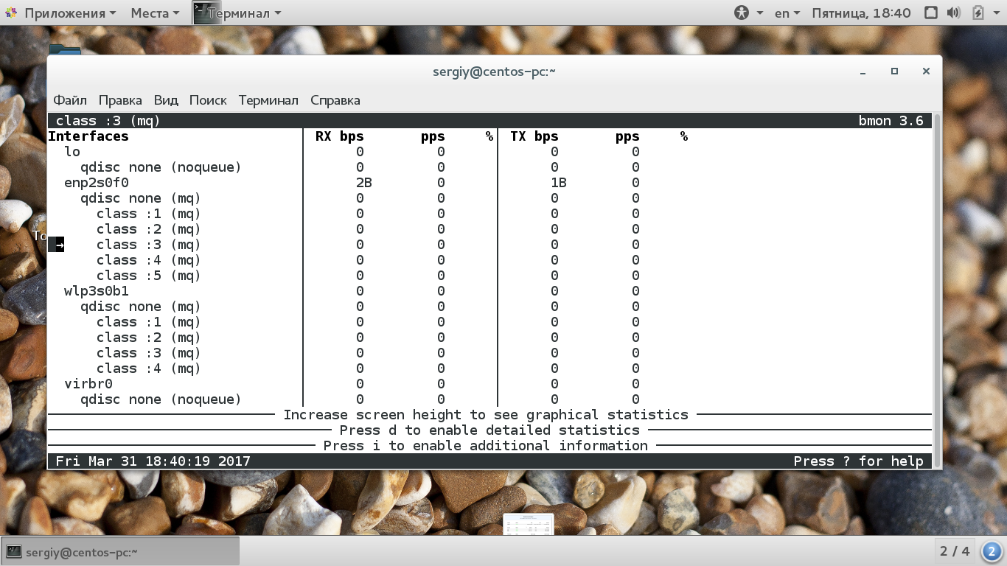Click the terminal icon in top bar
The height and width of the screenshot is (566, 1007).
[x=206, y=13]
